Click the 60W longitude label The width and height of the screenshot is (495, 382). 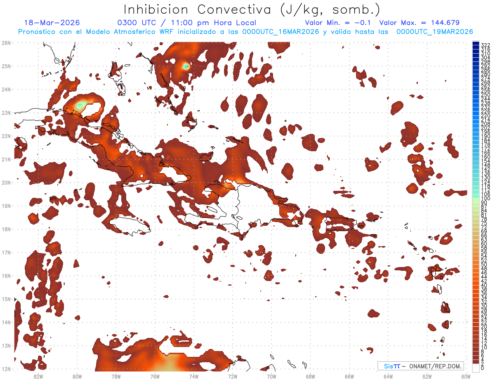point(466,377)
